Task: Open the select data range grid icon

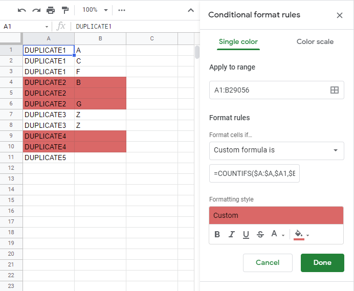Action: (x=335, y=90)
